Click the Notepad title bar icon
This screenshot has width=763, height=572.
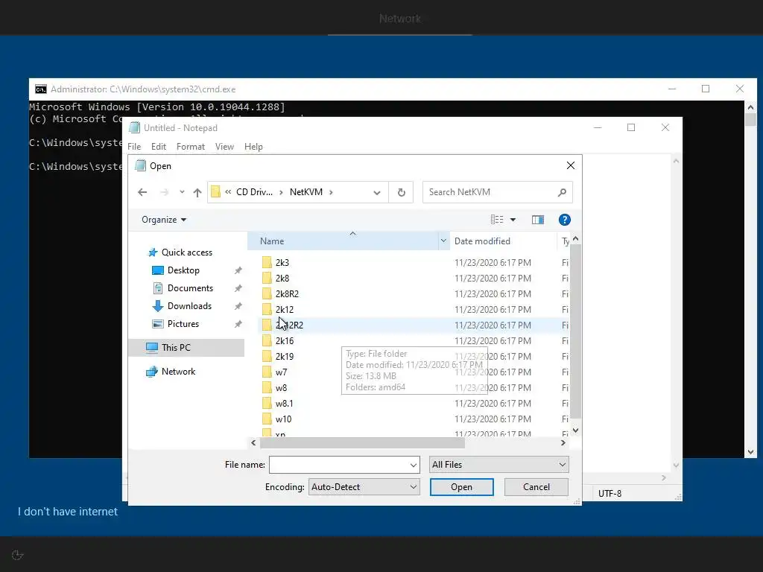[x=134, y=128]
